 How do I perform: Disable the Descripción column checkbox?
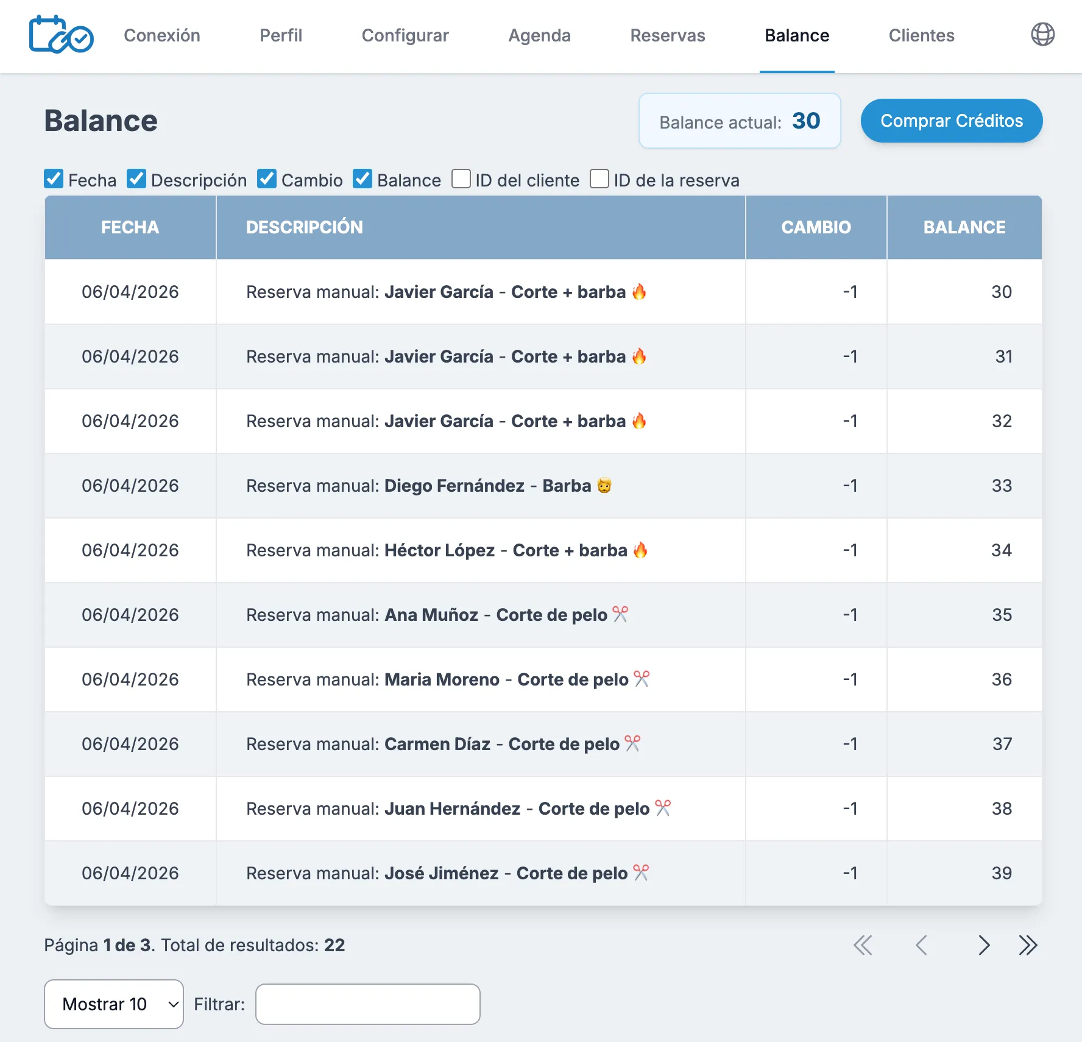tap(136, 179)
